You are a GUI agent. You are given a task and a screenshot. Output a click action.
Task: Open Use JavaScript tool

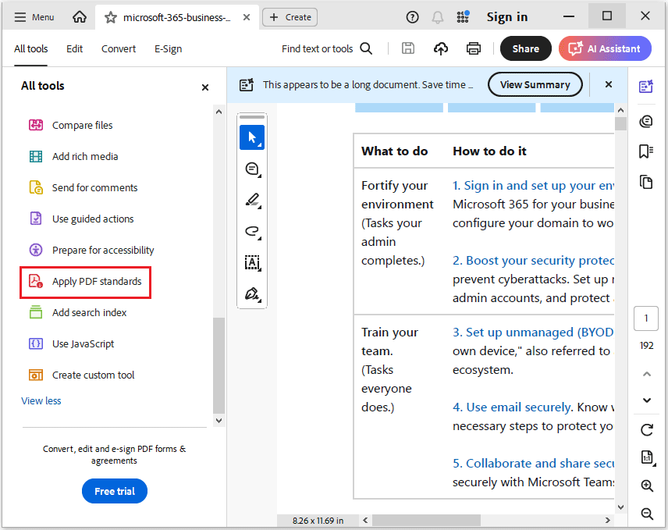coord(72,343)
